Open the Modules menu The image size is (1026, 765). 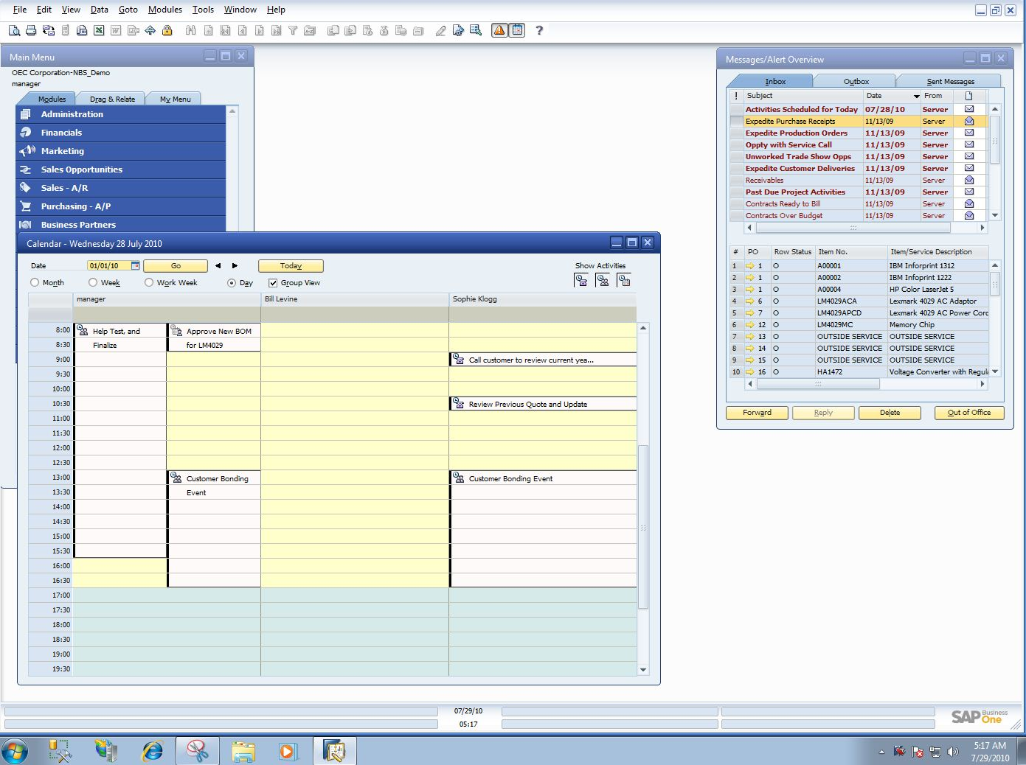164,10
